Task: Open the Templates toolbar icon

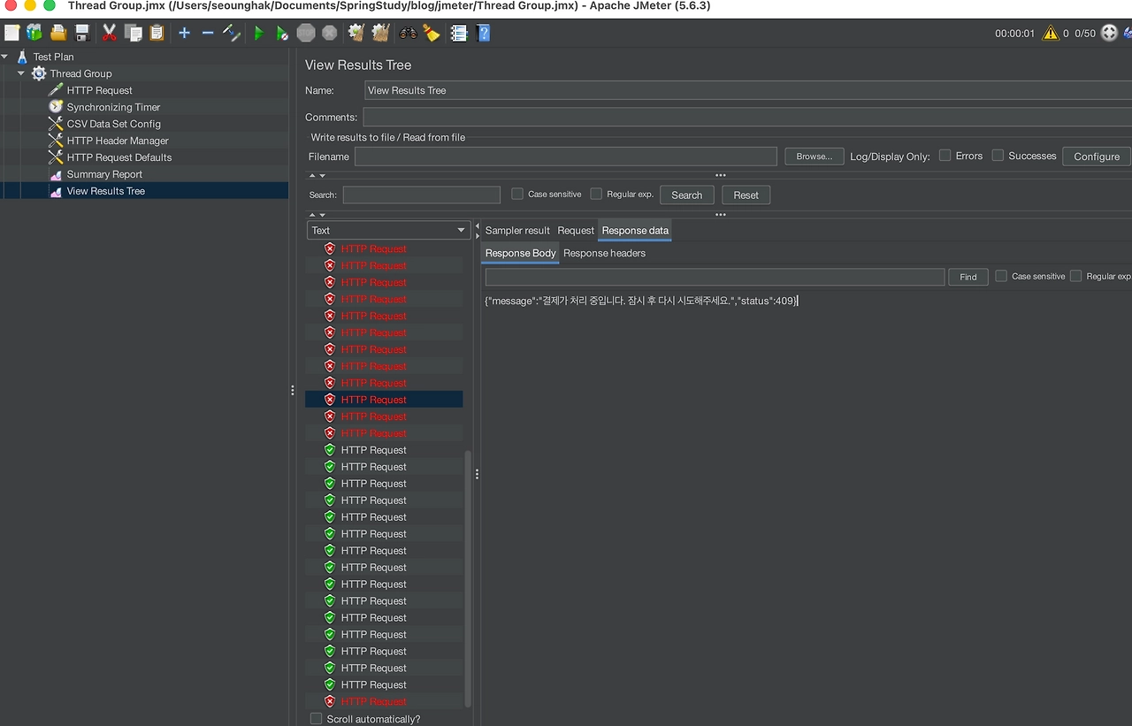Action: 34,33
